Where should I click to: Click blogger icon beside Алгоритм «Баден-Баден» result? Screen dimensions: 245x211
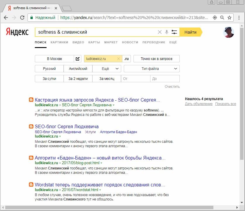(x=31, y=158)
